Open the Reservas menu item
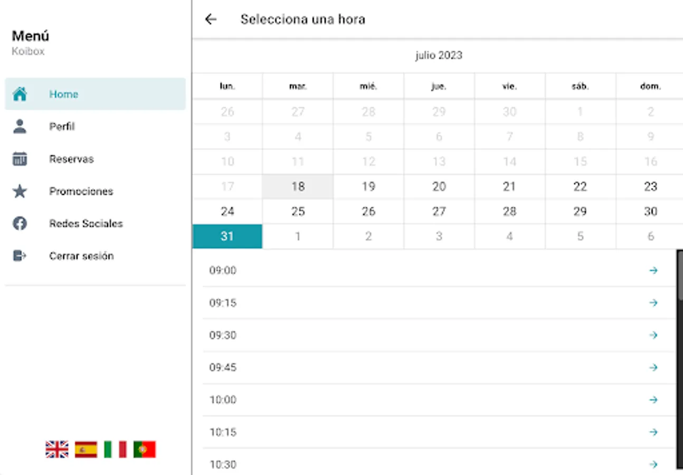This screenshot has height=475, width=683. pos(71,159)
